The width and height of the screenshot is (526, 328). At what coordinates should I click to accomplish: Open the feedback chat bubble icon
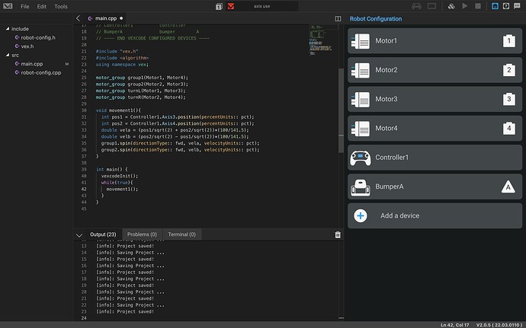coord(517,6)
